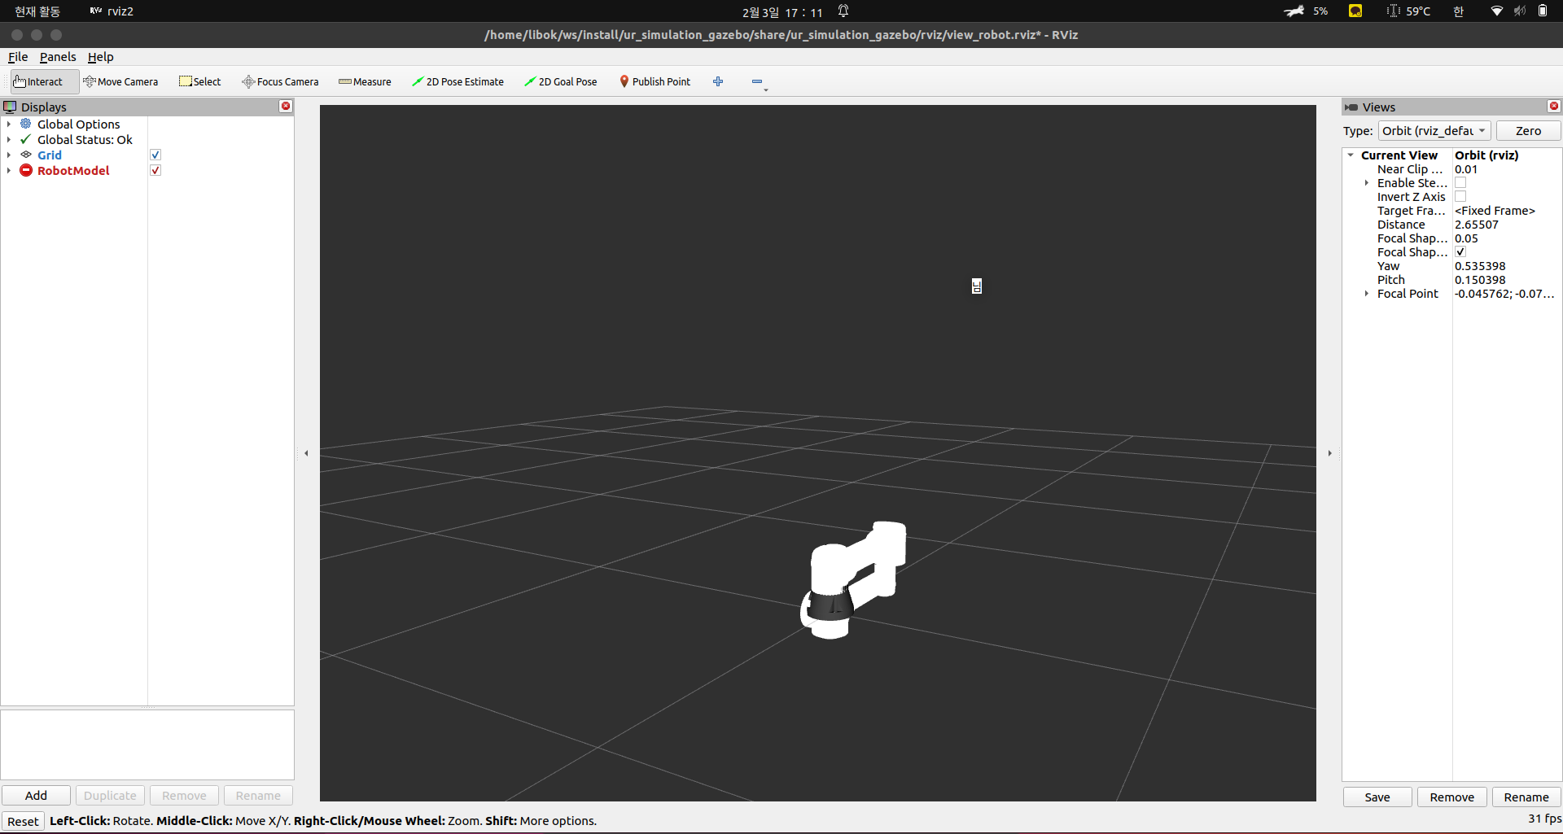Open the File menu
Image resolution: width=1563 pixels, height=834 pixels.
(18, 57)
